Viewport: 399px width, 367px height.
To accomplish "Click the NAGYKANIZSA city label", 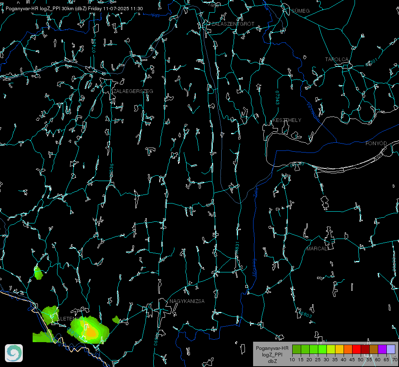I will [187, 301].
